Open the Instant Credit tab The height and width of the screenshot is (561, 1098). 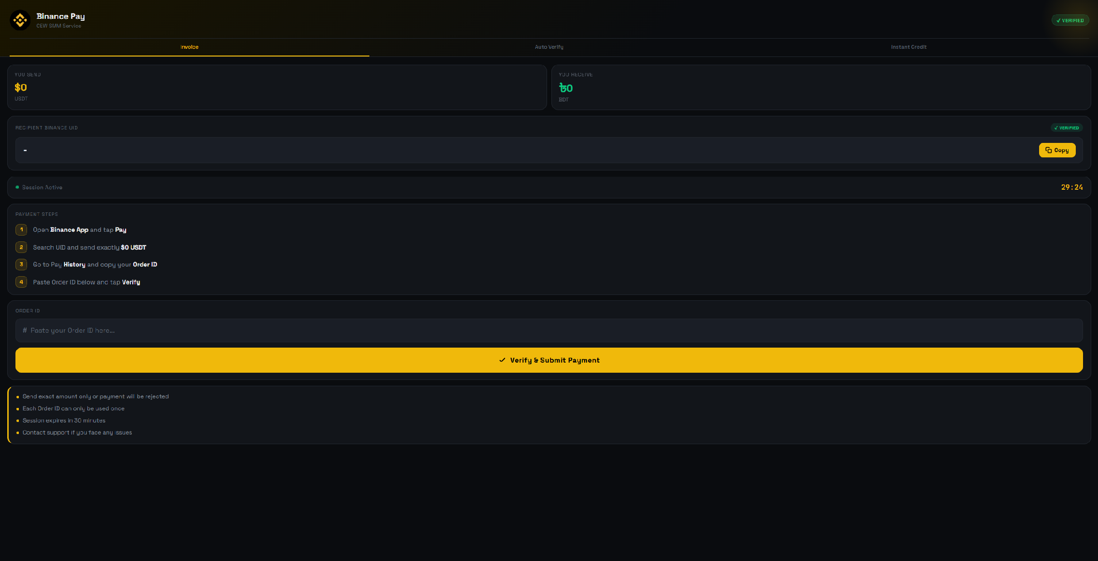coord(909,47)
